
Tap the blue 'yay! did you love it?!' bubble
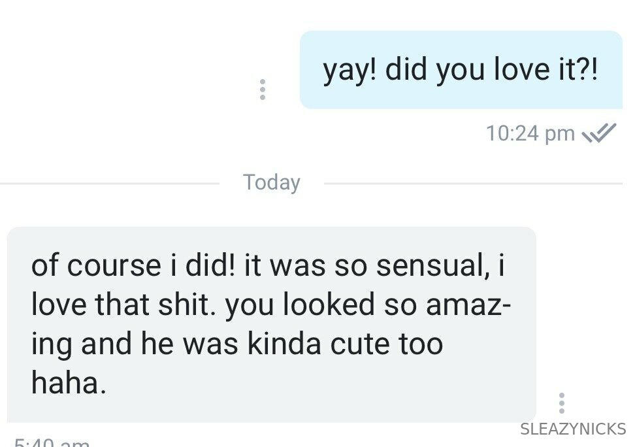click(x=461, y=70)
